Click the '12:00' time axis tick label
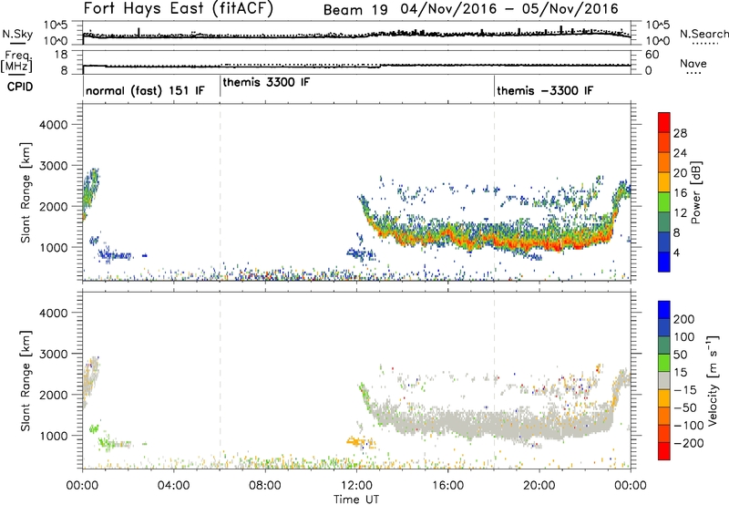Viewport: 729px width, 505px height. click(x=356, y=486)
